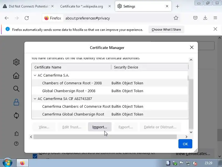Switch to the Settings tab
This screenshot has width=222, height=167.
click(x=143, y=6)
